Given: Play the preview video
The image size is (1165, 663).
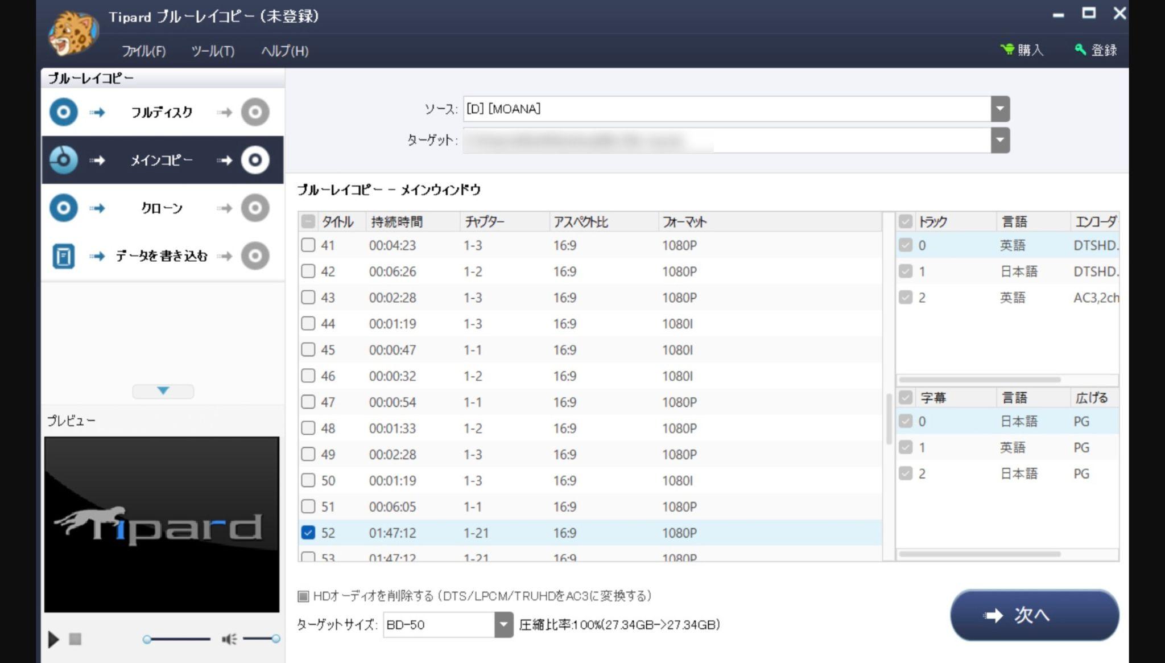Looking at the screenshot, I should (x=53, y=639).
